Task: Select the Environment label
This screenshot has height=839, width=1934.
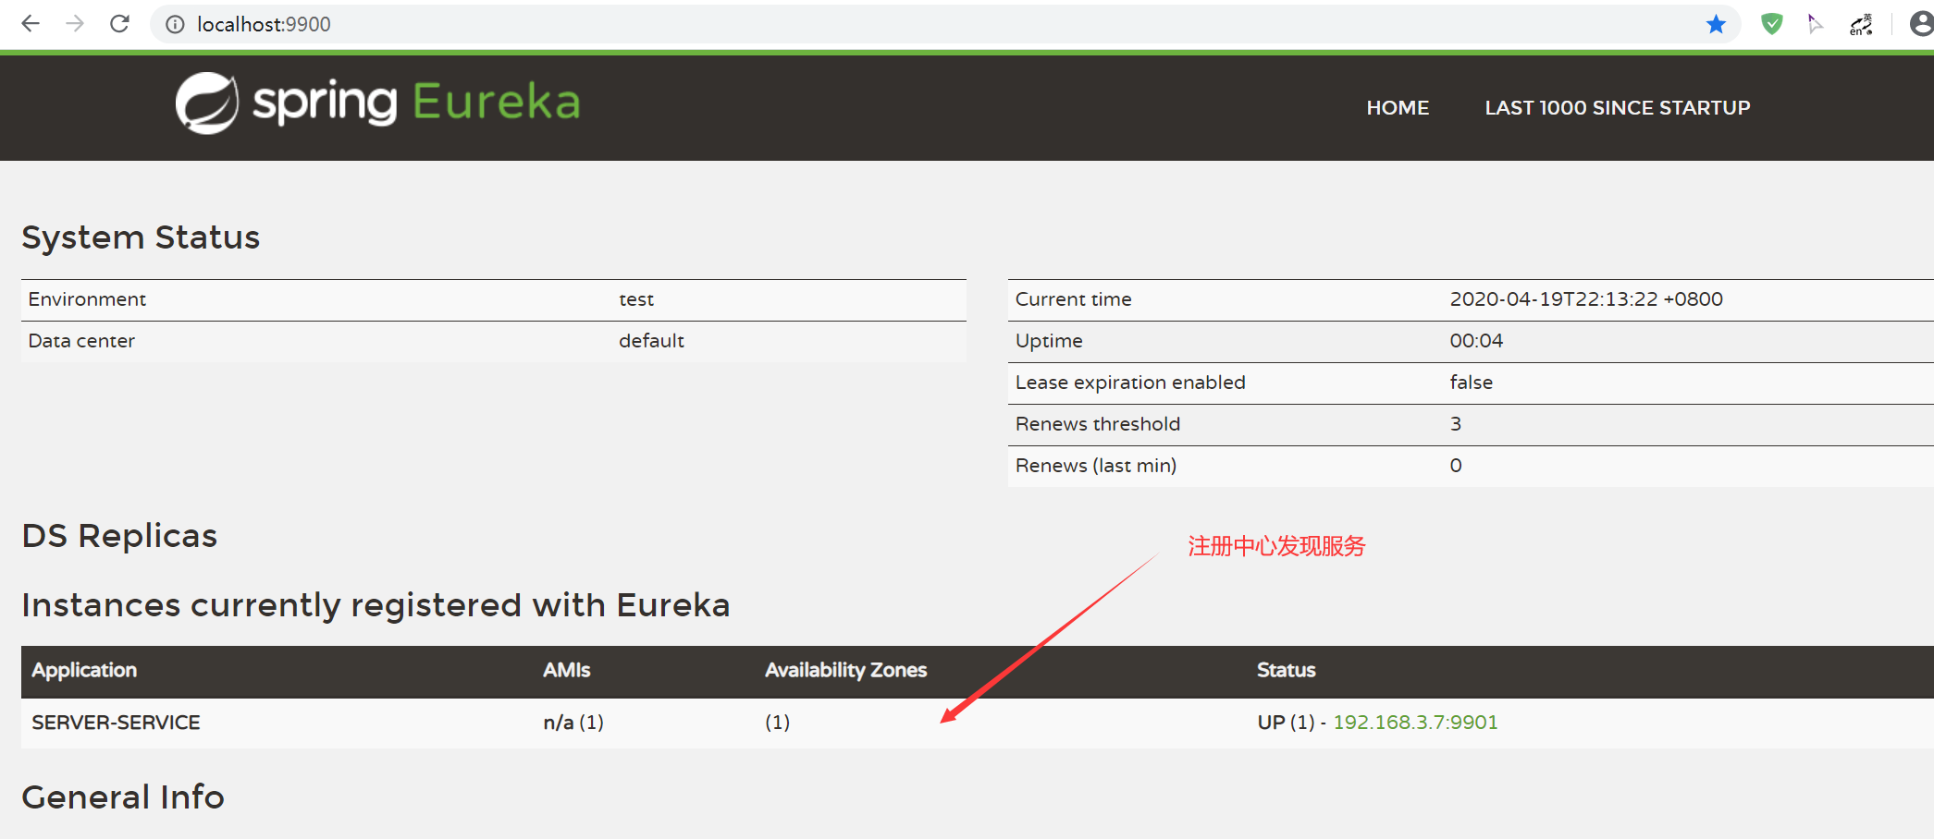Action: point(87,299)
